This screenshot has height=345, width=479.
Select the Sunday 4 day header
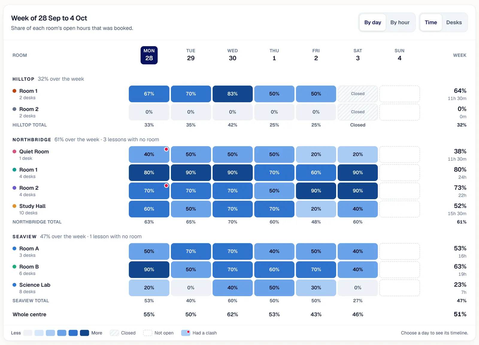pyautogui.click(x=399, y=55)
